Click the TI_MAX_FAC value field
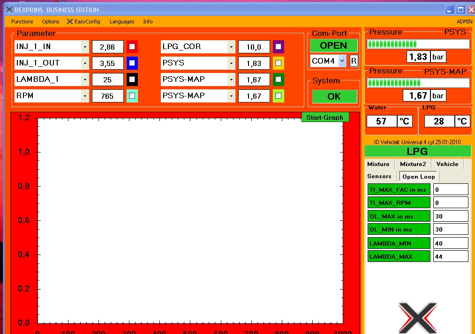This screenshot has width=475, height=334. [x=451, y=189]
